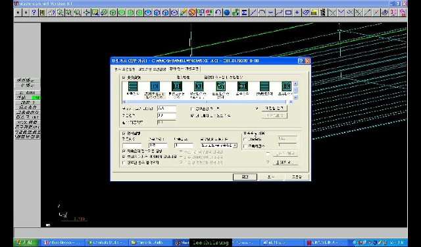Open the Windows Start button

(x=26, y=242)
